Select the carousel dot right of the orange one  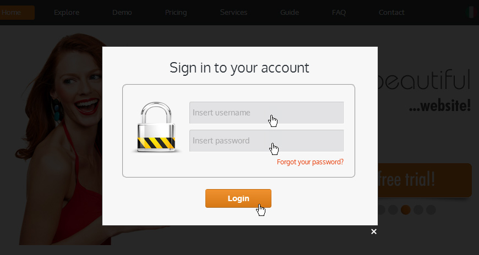(418, 209)
